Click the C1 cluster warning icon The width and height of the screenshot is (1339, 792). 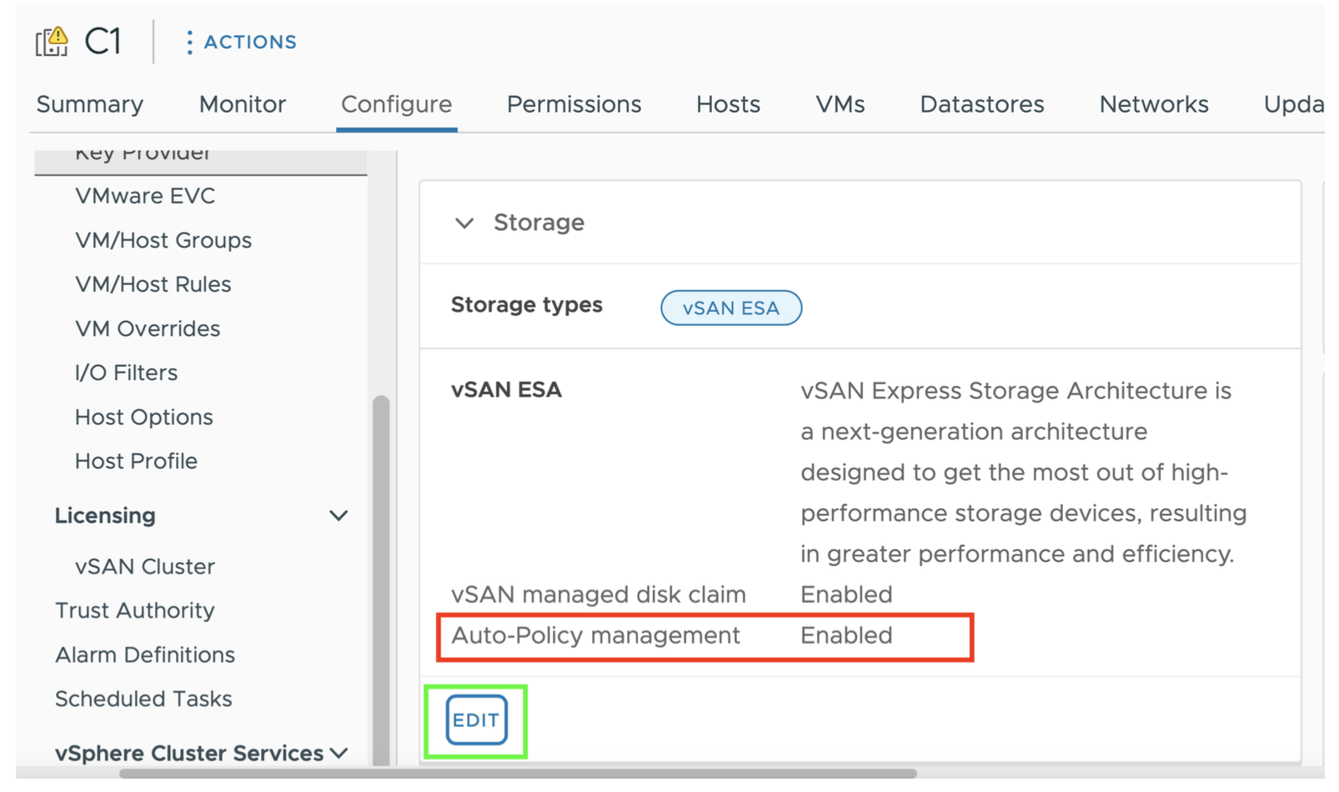point(52,41)
